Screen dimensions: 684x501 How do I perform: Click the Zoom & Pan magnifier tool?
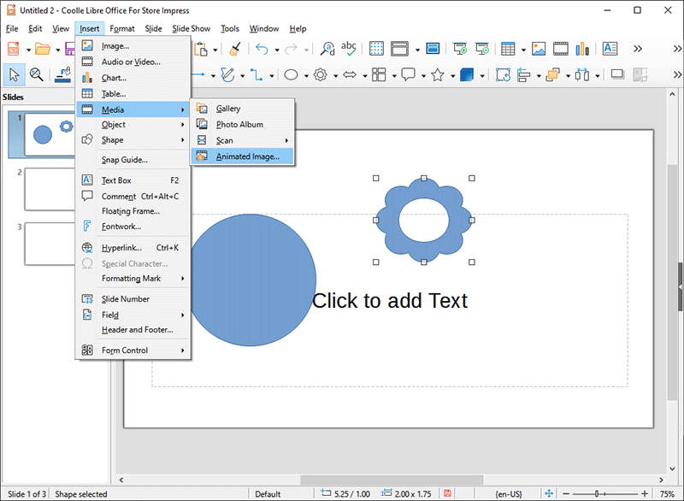pos(37,75)
